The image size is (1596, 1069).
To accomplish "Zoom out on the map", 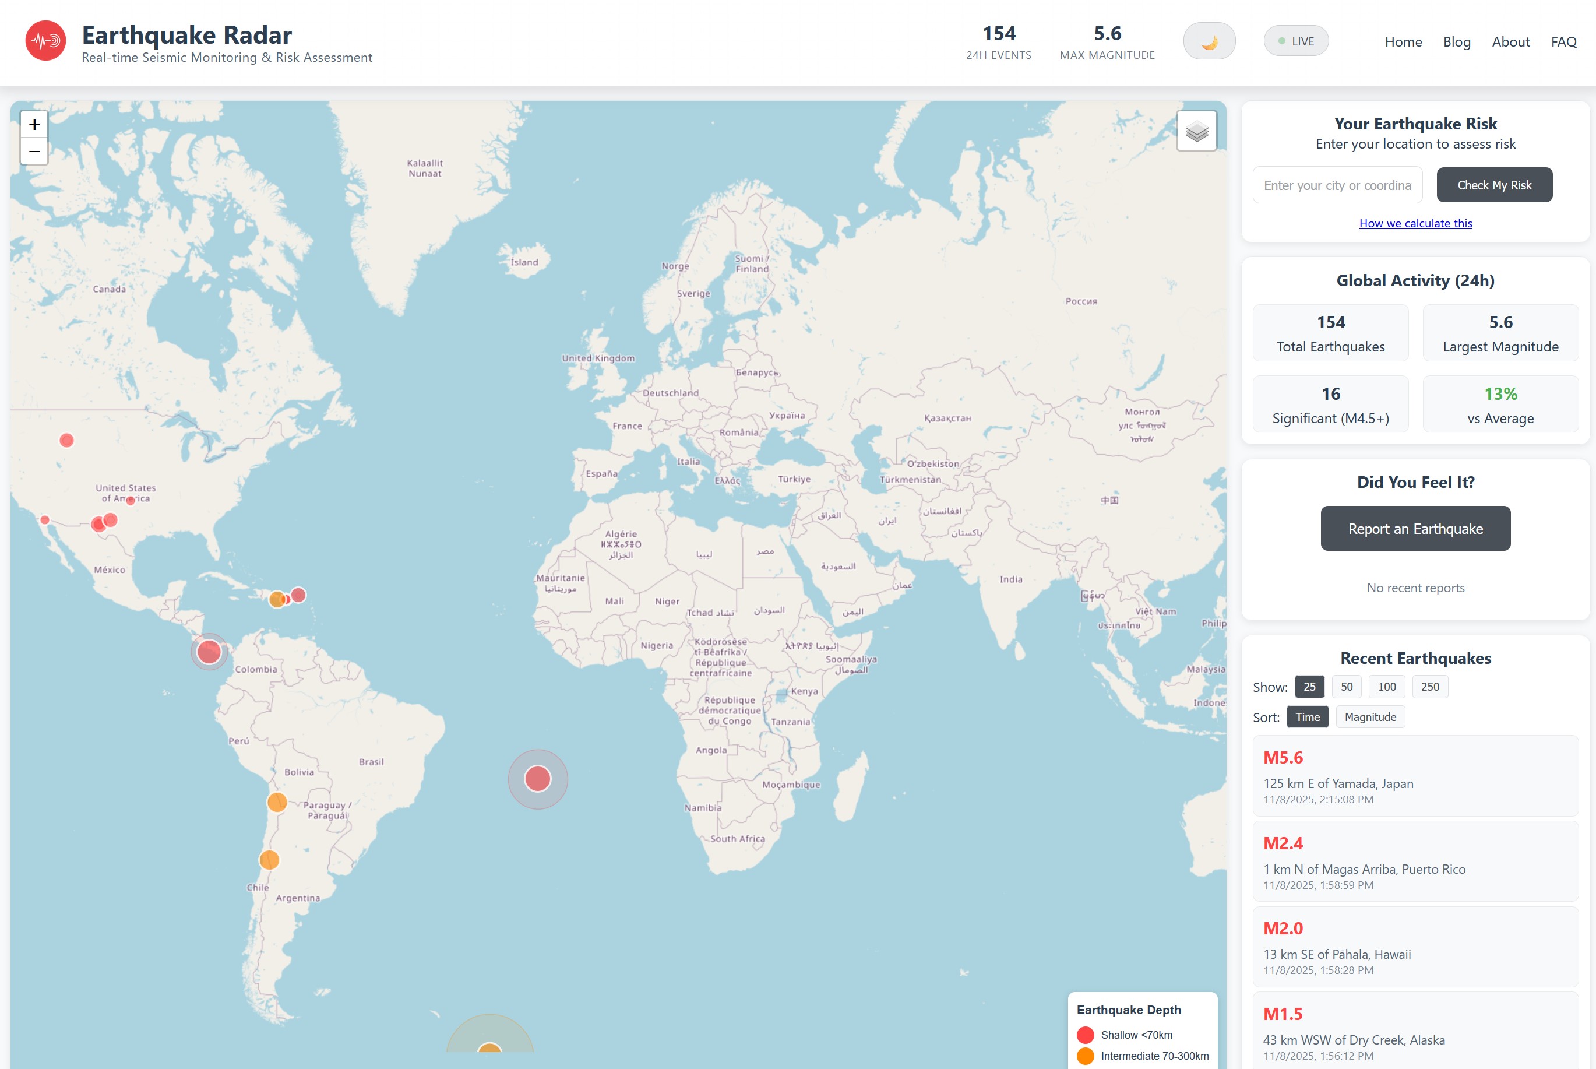I will [34, 150].
